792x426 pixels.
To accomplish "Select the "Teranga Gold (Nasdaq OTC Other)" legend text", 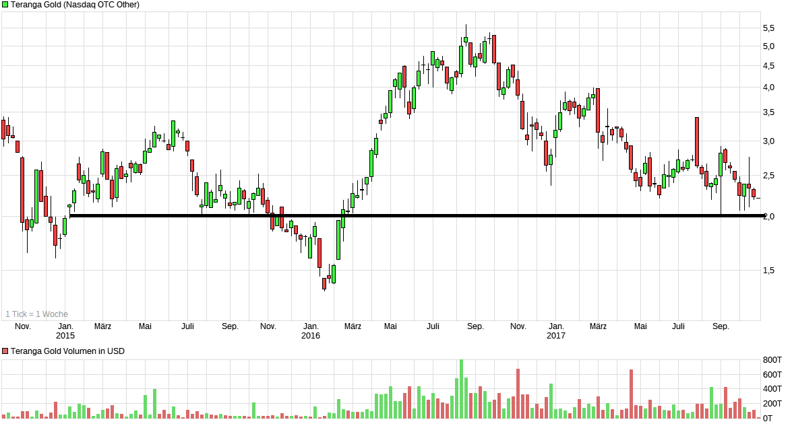I will 76,5.
